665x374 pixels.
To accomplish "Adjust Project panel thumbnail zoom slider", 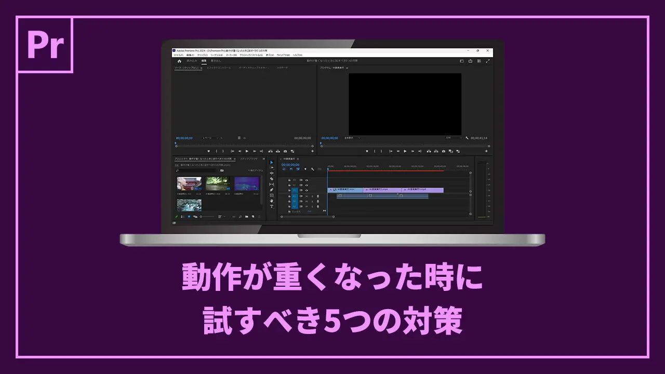I will coord(207,217).
